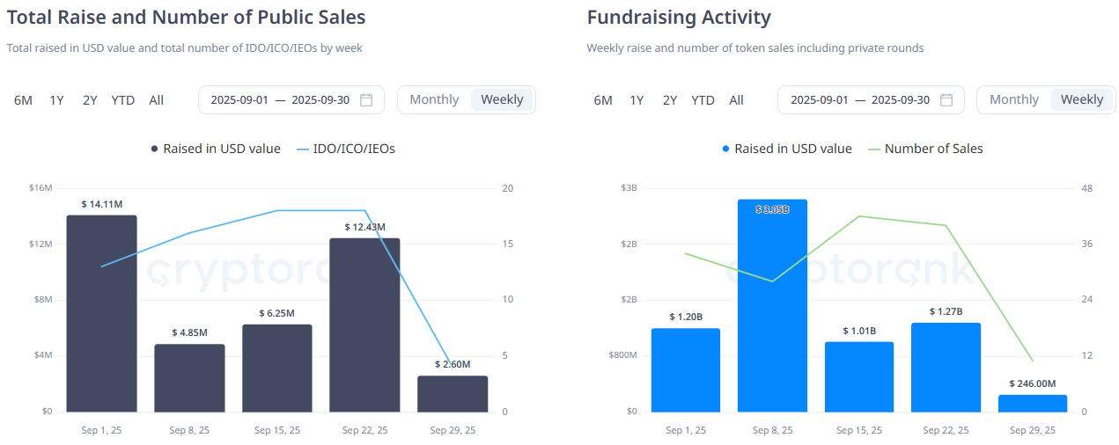Image resolution: width=1119 pixels, height=445 pixels.
Task: Toggle 'Raised in USD value' legend in left chart
Action: (x=216, y=149)
